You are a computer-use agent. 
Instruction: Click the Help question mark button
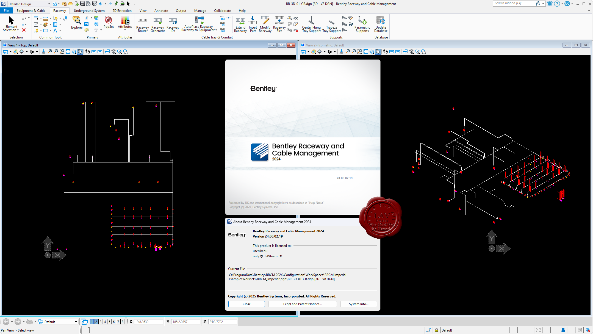click(557, 4)
